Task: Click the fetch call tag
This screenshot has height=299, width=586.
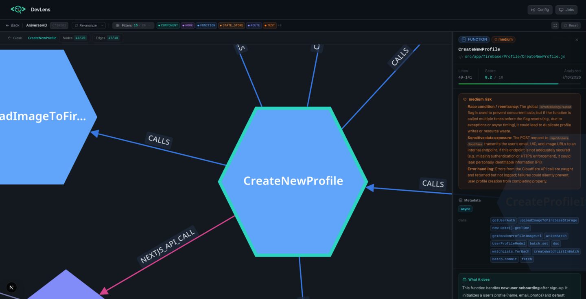Action: click(x=527, y=259)
